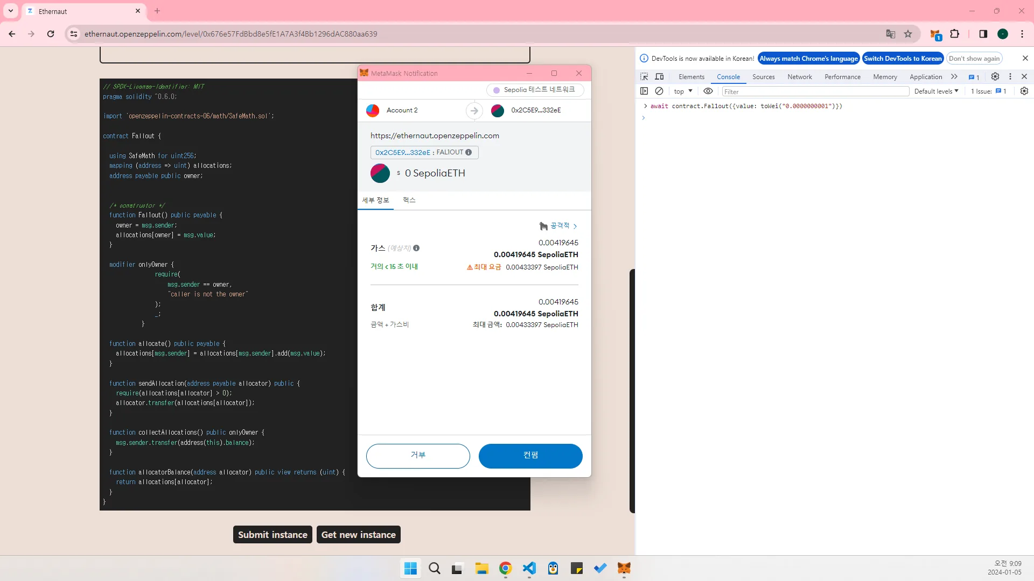Open Windows Start menu
The image size is (1034, 581).
tap(411, 568)
